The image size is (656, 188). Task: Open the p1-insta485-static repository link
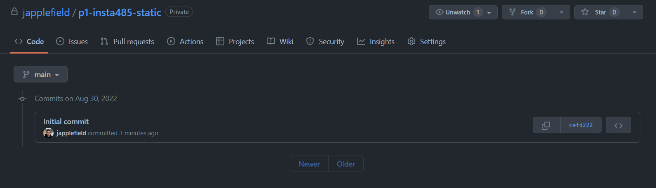click(x=120, y=13)
